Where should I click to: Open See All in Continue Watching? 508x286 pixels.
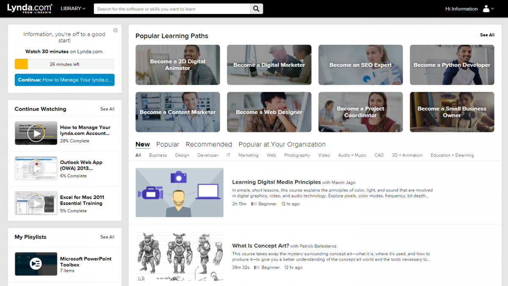pyautogui.click(x=107, y=109)
